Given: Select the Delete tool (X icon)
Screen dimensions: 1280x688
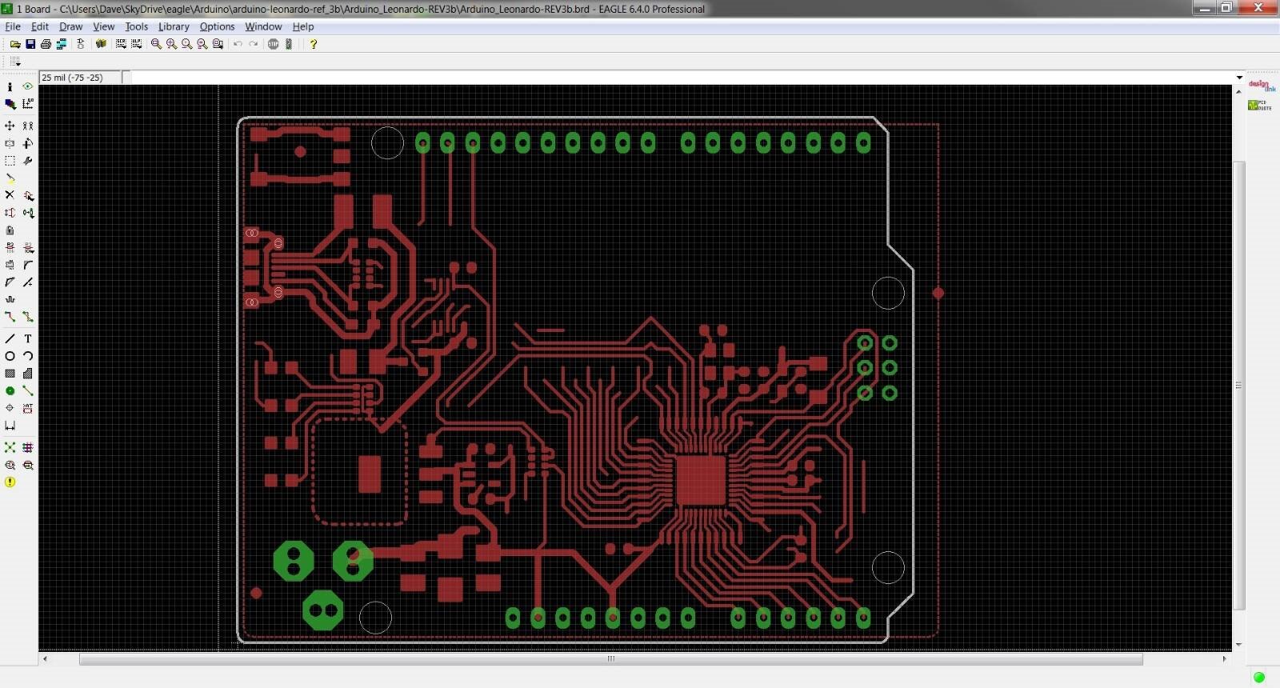Looking at the screenshot, I should point(10,195).
